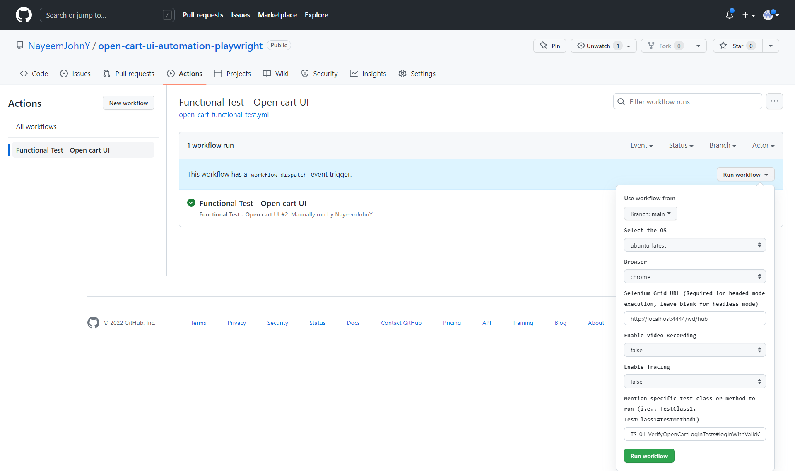Expand the Select the OS dropdown

pos(694,245)
